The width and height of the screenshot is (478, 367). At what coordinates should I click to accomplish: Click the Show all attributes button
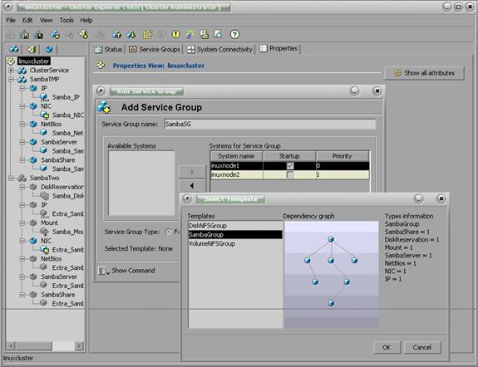point(424,73)
